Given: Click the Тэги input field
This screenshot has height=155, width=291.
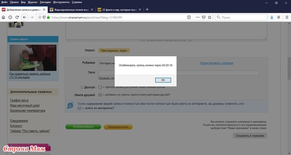Looking at the screenshot, I should pos(178,73).
